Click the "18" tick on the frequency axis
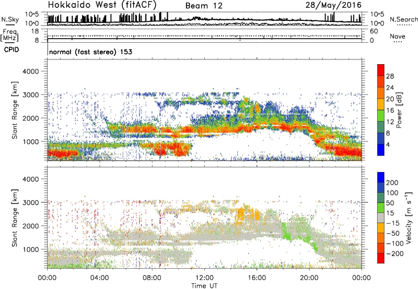Image resolution: width=418 pixels, height=289 pixels. click(x=35, y=31)
